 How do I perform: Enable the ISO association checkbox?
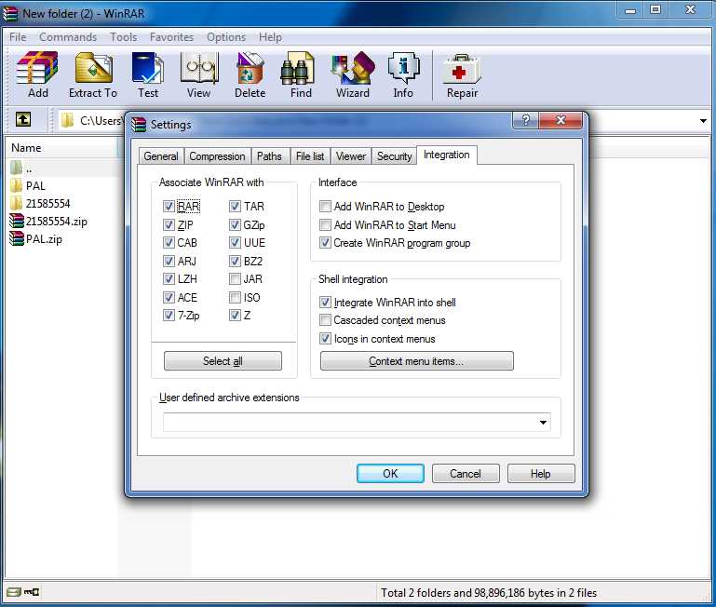click(235, 297)
